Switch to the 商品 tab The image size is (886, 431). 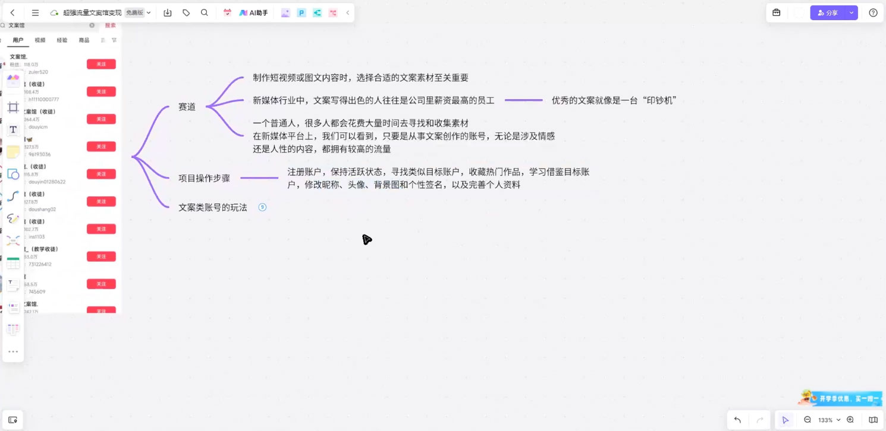(83, 40)
